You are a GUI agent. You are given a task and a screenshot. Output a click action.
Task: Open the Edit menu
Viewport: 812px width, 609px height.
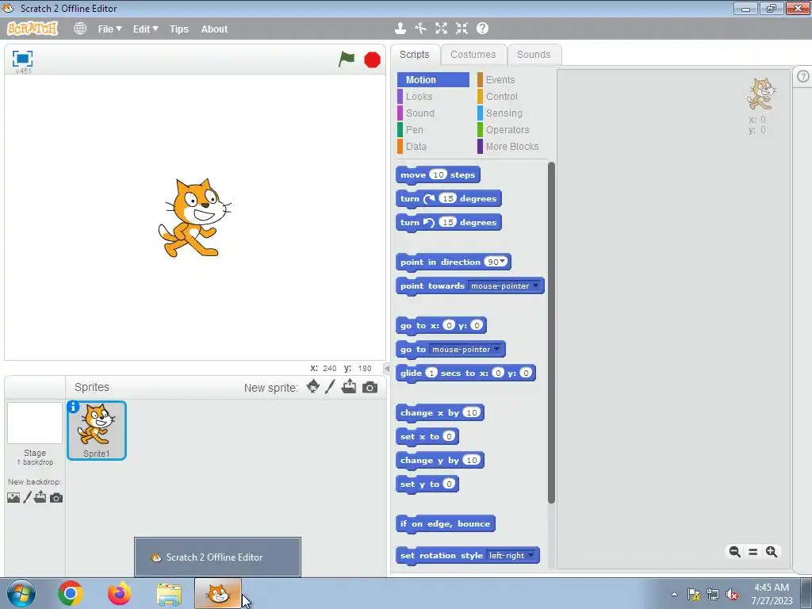(x=146, y=29)
